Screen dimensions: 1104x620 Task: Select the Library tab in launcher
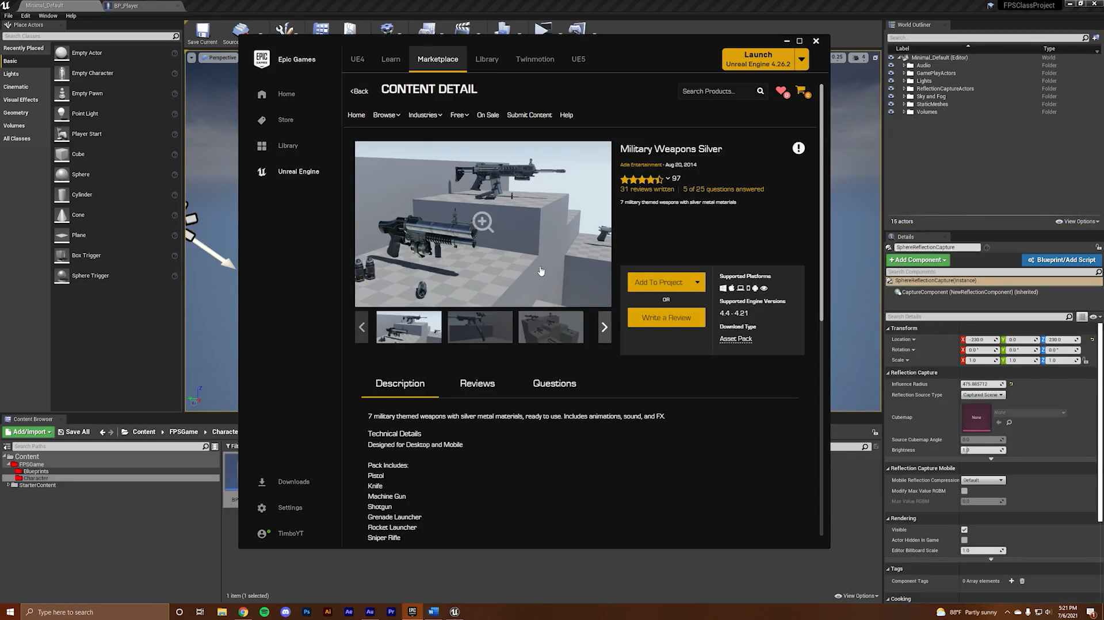pyautogui.click(x=487, y=59)
